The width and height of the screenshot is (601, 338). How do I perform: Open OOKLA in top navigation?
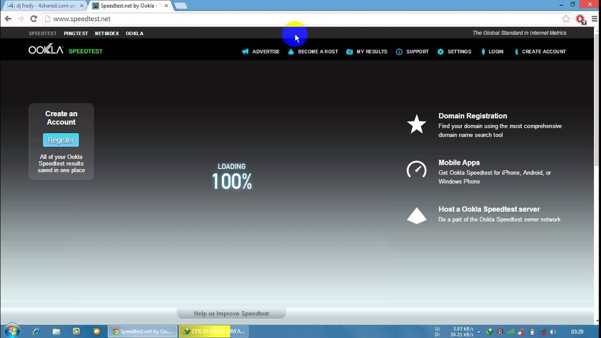coord(134,33)
